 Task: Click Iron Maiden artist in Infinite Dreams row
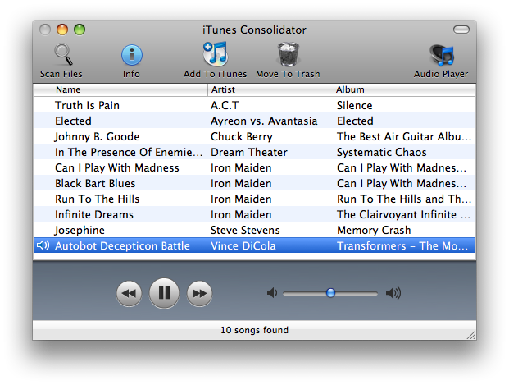pyautogui.click(x=241, y=214)
